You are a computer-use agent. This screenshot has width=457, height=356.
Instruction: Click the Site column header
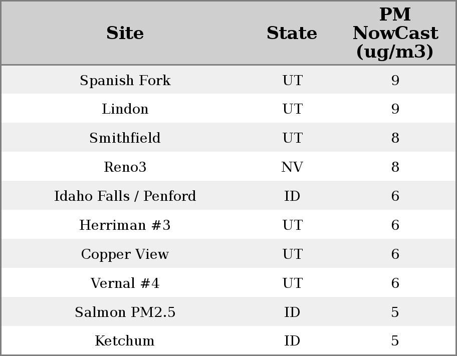pos(125,33)
